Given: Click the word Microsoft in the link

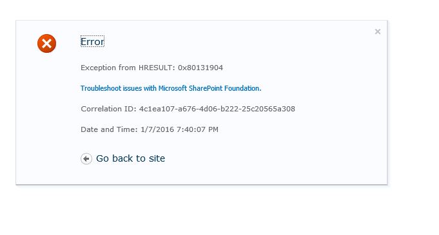Looking at the screenshot, I should (x=173, y=88).
